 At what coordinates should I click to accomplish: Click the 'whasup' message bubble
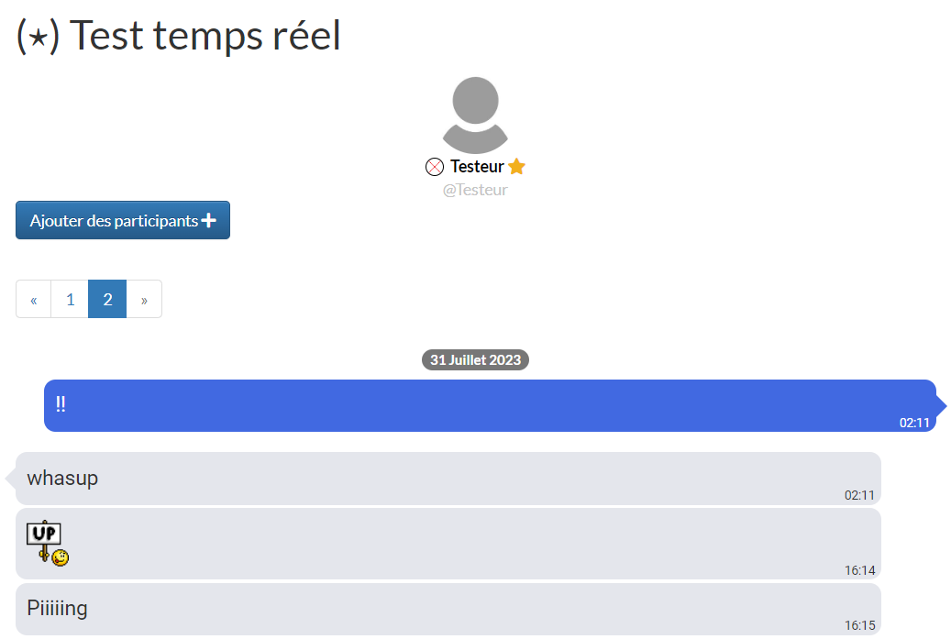point(448,479)
